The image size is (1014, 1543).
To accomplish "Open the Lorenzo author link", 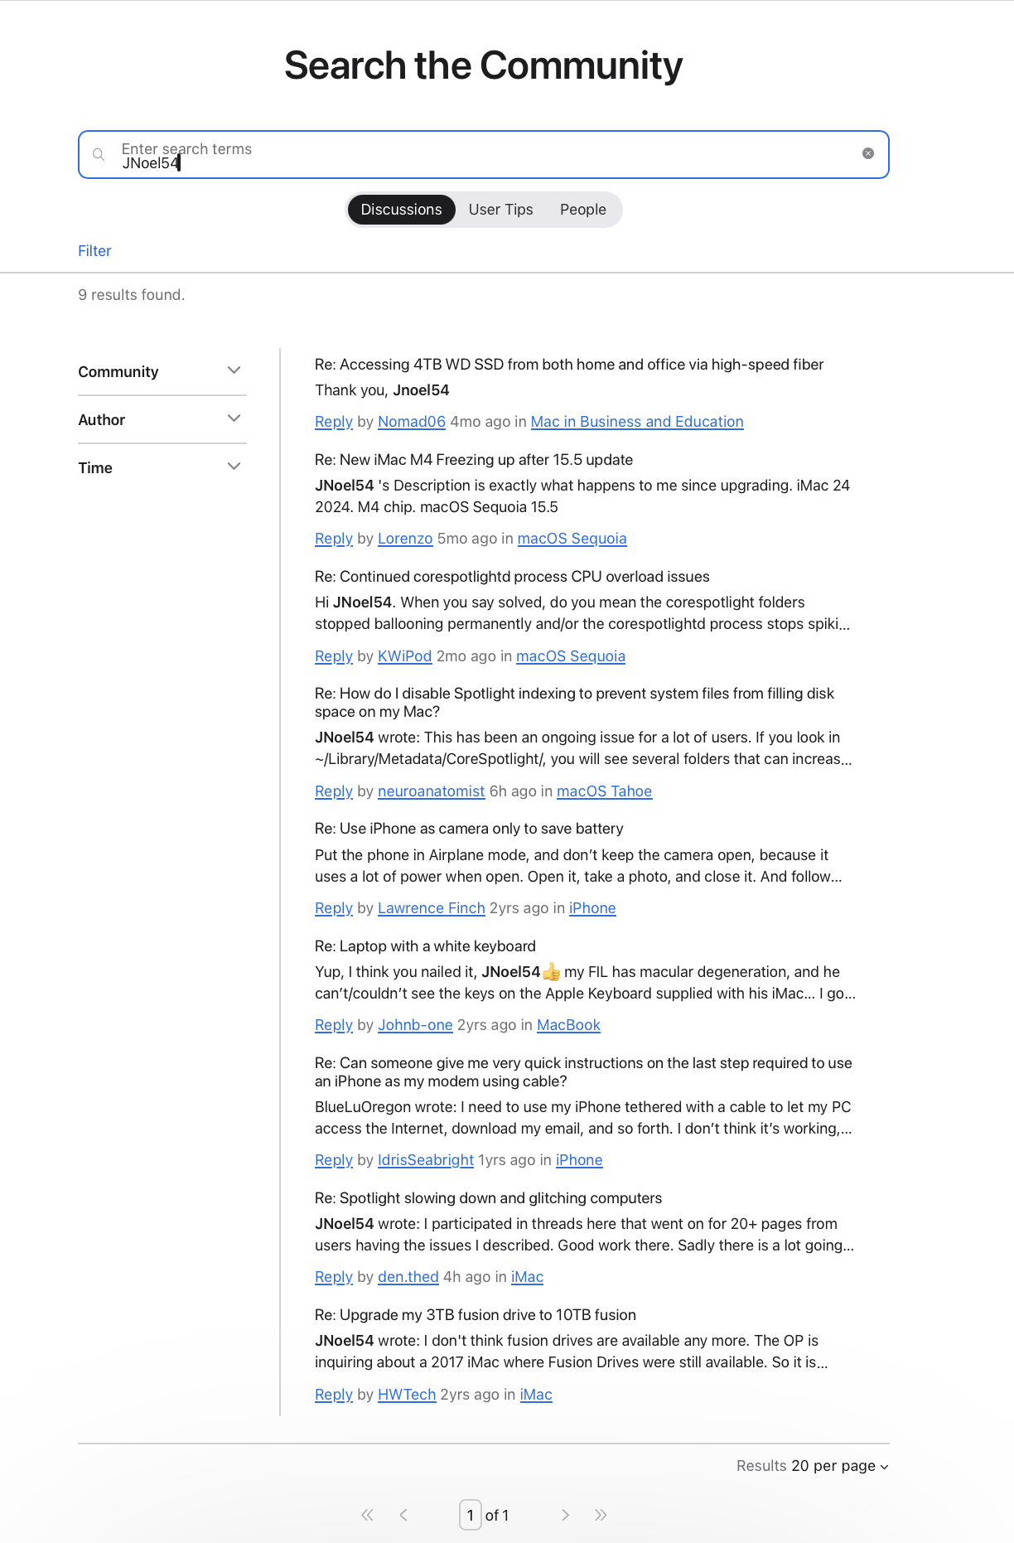I will 405,539.
